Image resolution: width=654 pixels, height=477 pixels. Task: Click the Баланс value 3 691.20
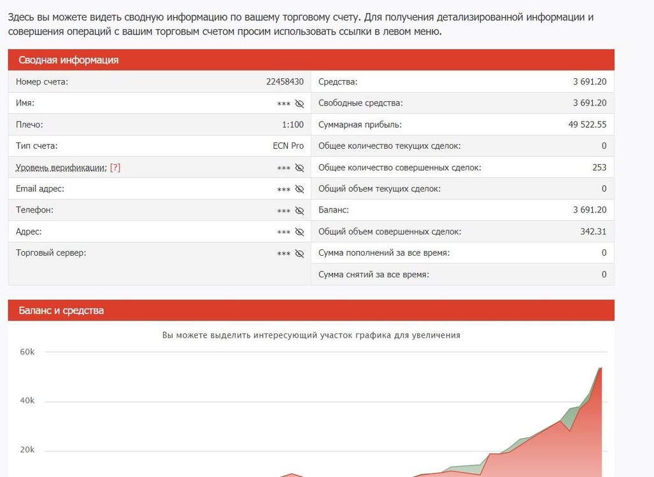590,210
